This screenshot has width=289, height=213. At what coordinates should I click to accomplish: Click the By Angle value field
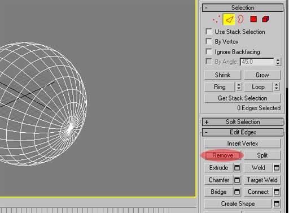(257, 62)
